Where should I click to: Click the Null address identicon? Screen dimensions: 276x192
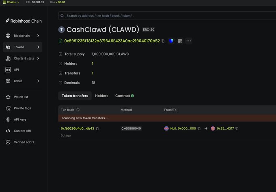[x=166, y=128]
